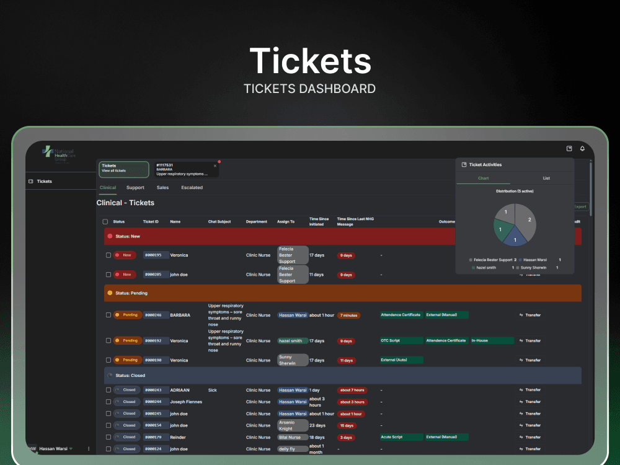This screenshot has width=620, height=465.
Task: Click the External (Auto) outcome tag
Action: [x=401, y=360]
